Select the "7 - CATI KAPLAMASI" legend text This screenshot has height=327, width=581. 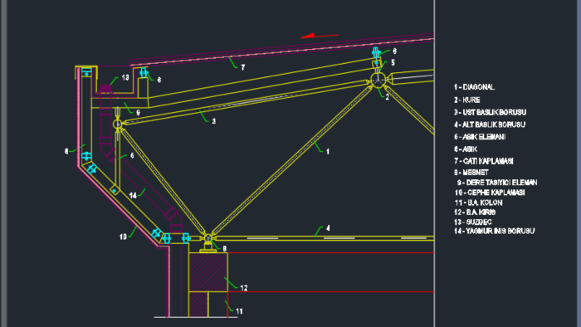484,161
